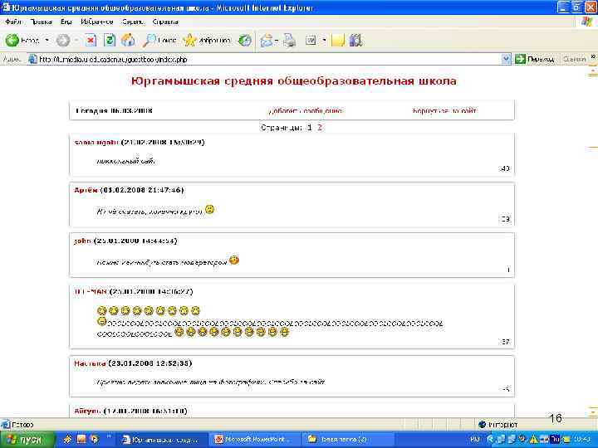Click the scroll up arrow of the page scrollbar

click(593, 70)
